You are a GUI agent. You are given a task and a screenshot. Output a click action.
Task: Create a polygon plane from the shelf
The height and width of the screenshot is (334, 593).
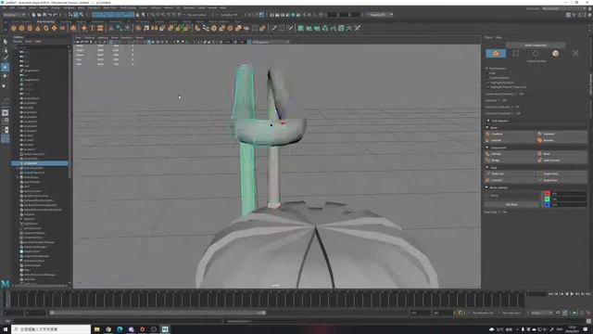(54, 28)
